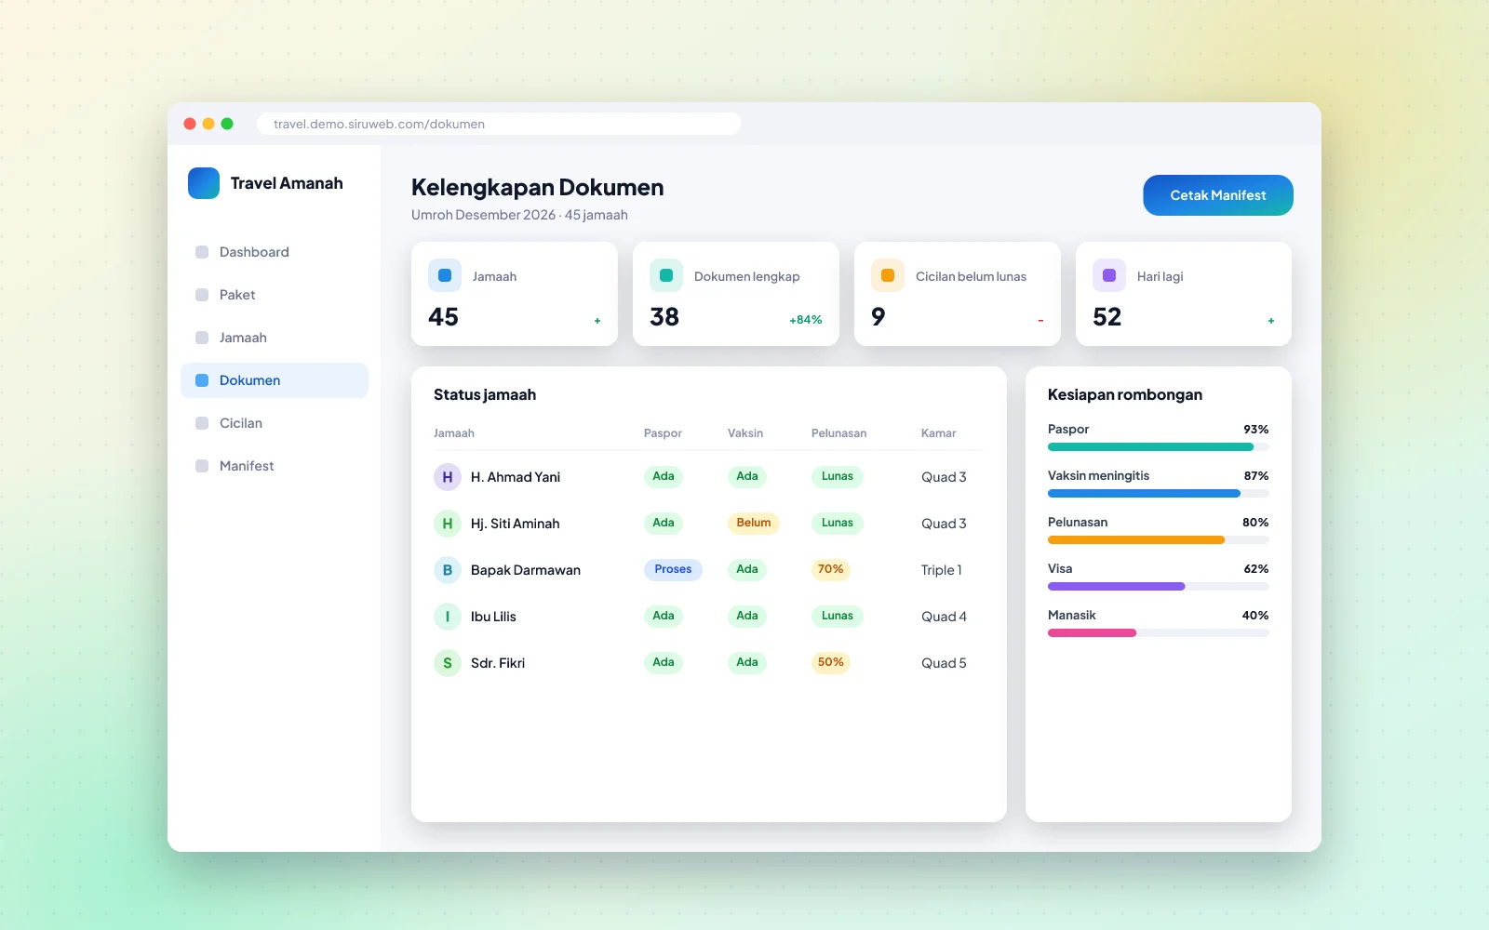This screenshot has width=1489, height=930.
Task: Click the +84% change indicator
Action: point(806,320)
